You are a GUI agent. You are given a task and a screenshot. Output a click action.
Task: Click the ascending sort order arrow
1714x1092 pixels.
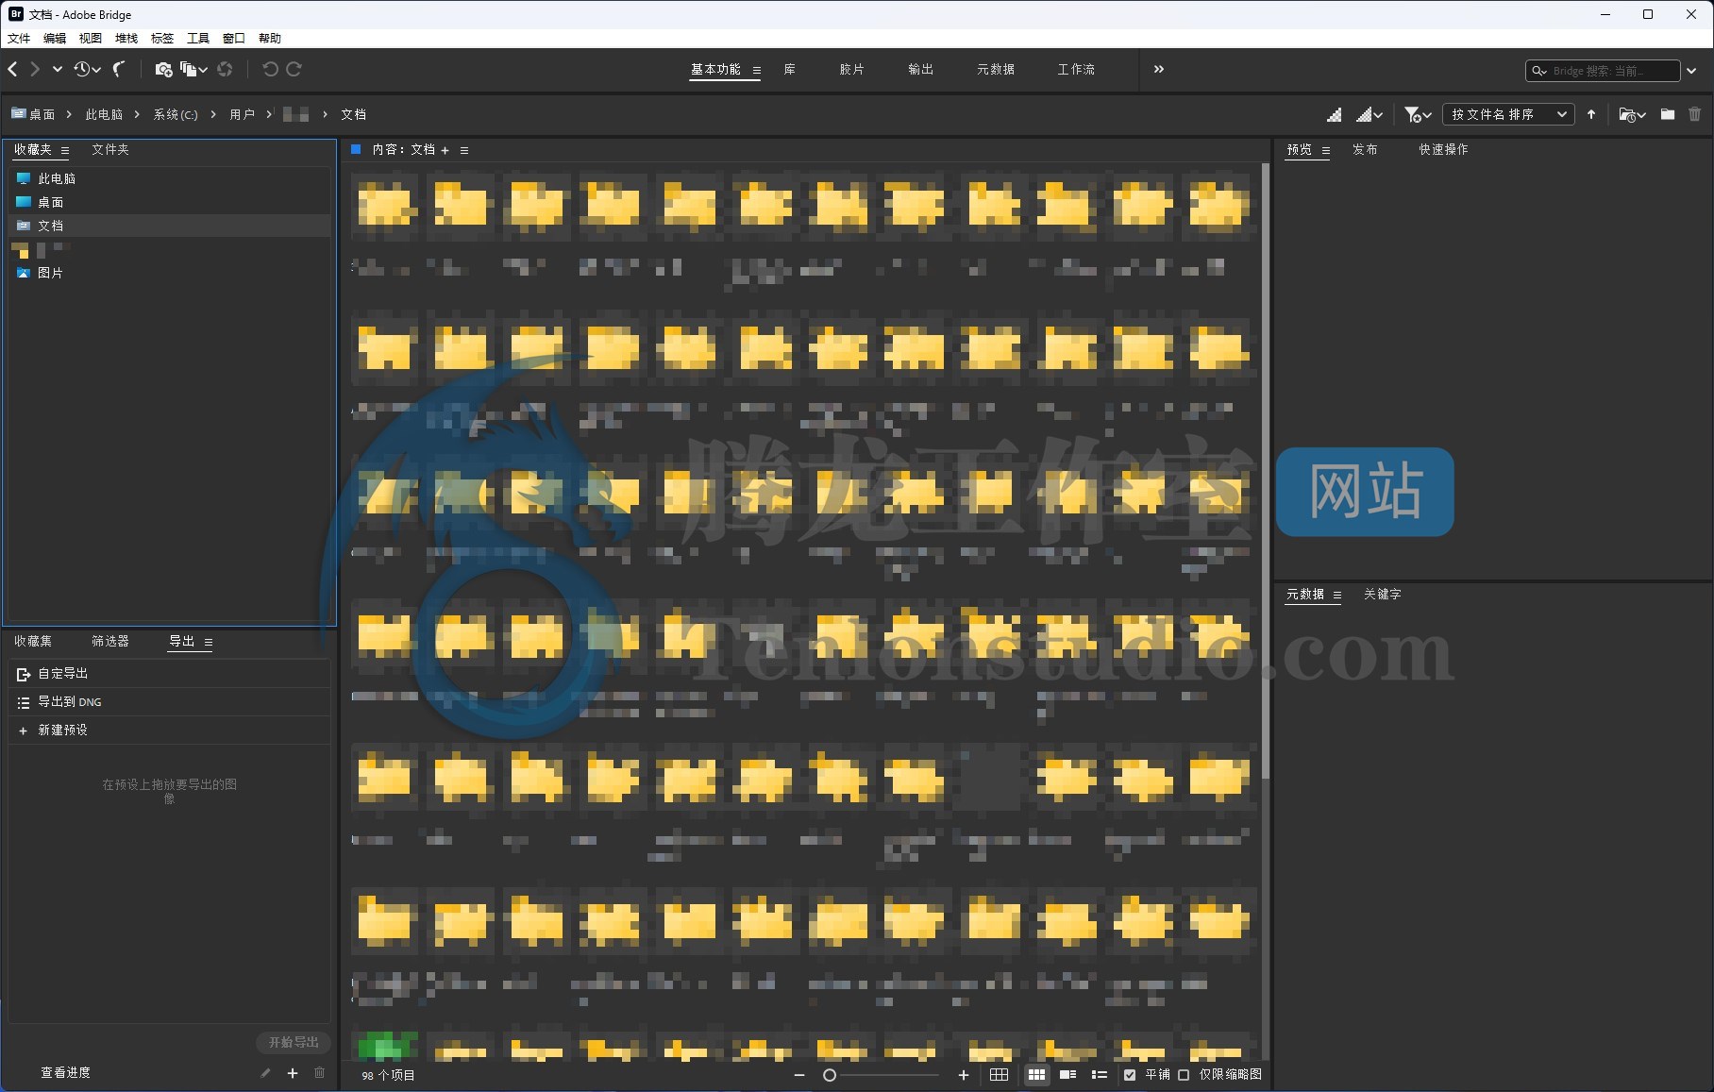(x=1591, y=114)
